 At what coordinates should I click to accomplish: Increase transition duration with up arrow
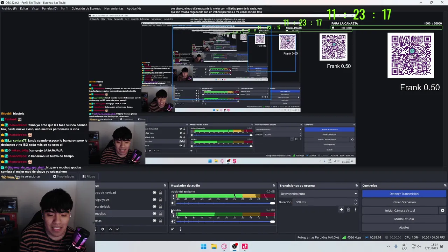356,201
